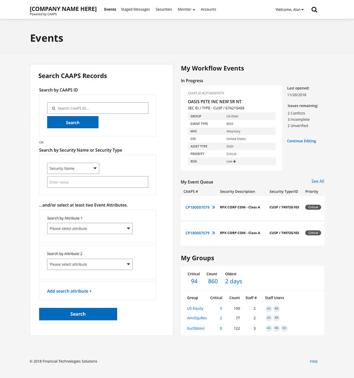354x378 pixels.
Task: Click the Help link in footer
Action: [313, 361]
